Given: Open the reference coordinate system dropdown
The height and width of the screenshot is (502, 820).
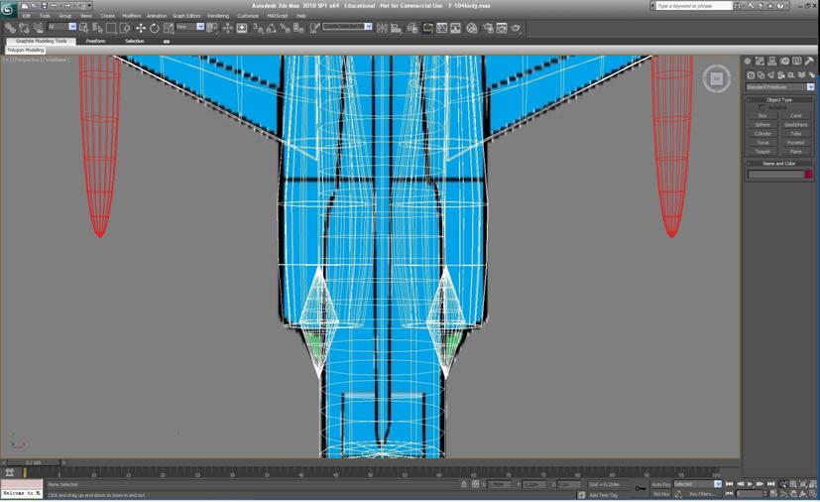Looking at the screenshot, I should point(189,27).
